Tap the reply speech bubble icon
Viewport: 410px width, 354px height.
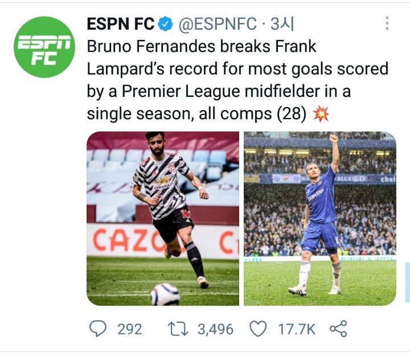coord(98,329)
